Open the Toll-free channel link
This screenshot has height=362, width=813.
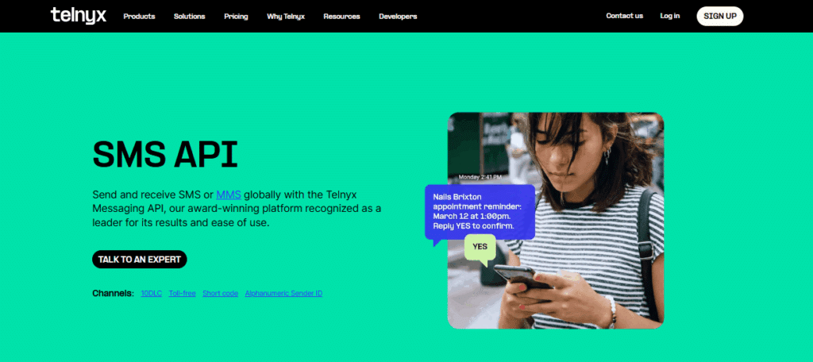point(182,294)
